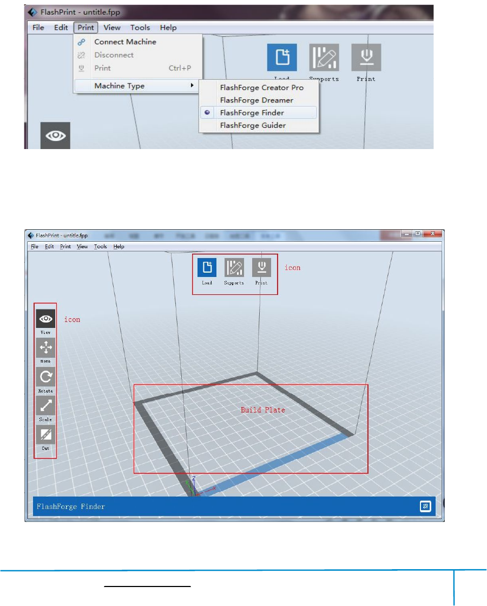Click Print toolbar icon beside the open Machine Type submenu
The width and height of the screenshot is (487, 606).
click(x=366, y=57)
